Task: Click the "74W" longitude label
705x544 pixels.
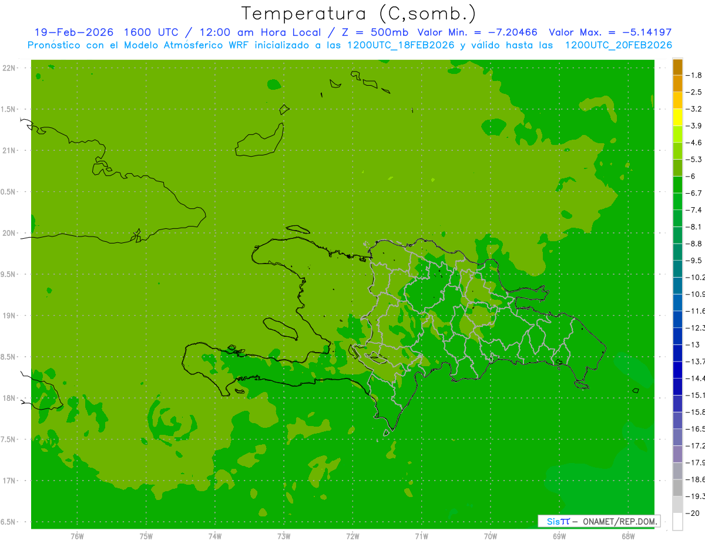Action: point(215,536)
